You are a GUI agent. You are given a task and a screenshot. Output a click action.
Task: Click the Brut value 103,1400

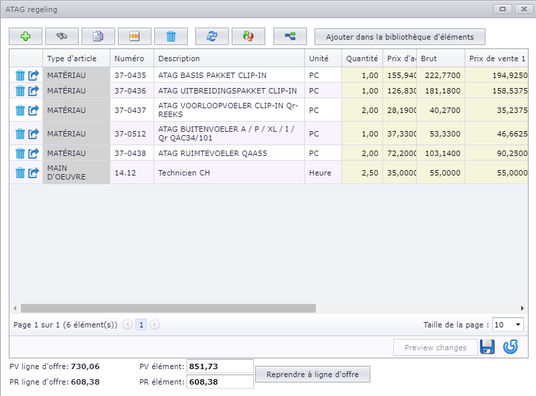tap(442, 153)
